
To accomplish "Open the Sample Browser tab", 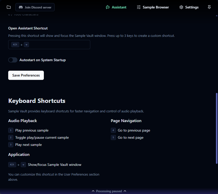I will point(155,7).
